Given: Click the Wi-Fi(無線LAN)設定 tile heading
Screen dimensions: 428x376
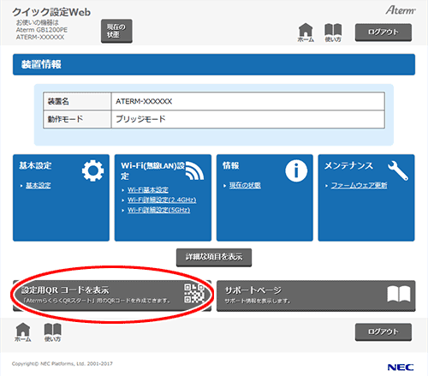Looking at the screenshot, I should click(152, 170).
